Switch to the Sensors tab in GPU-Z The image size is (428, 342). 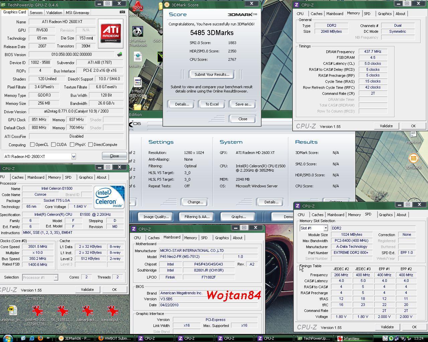(36, 12)
